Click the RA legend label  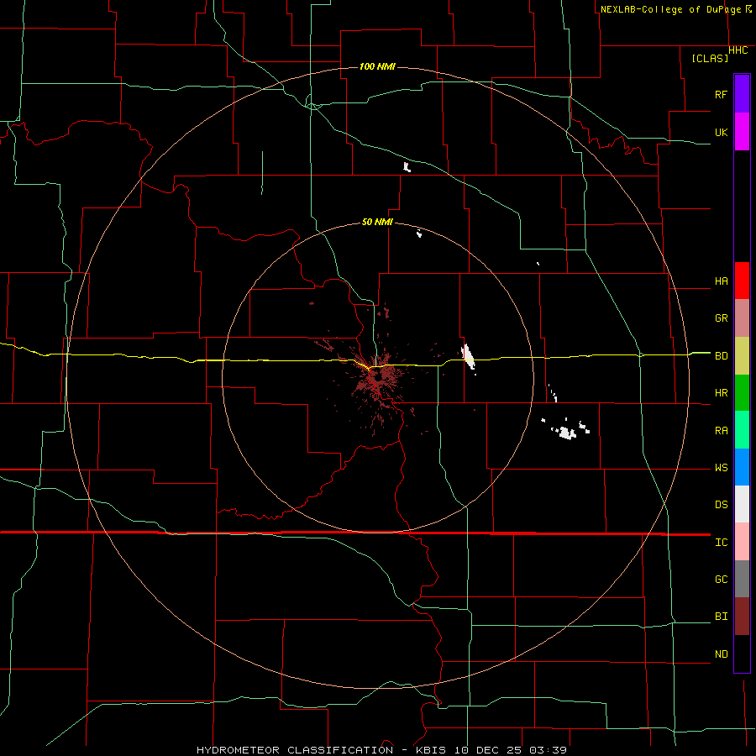click(721, 431)
